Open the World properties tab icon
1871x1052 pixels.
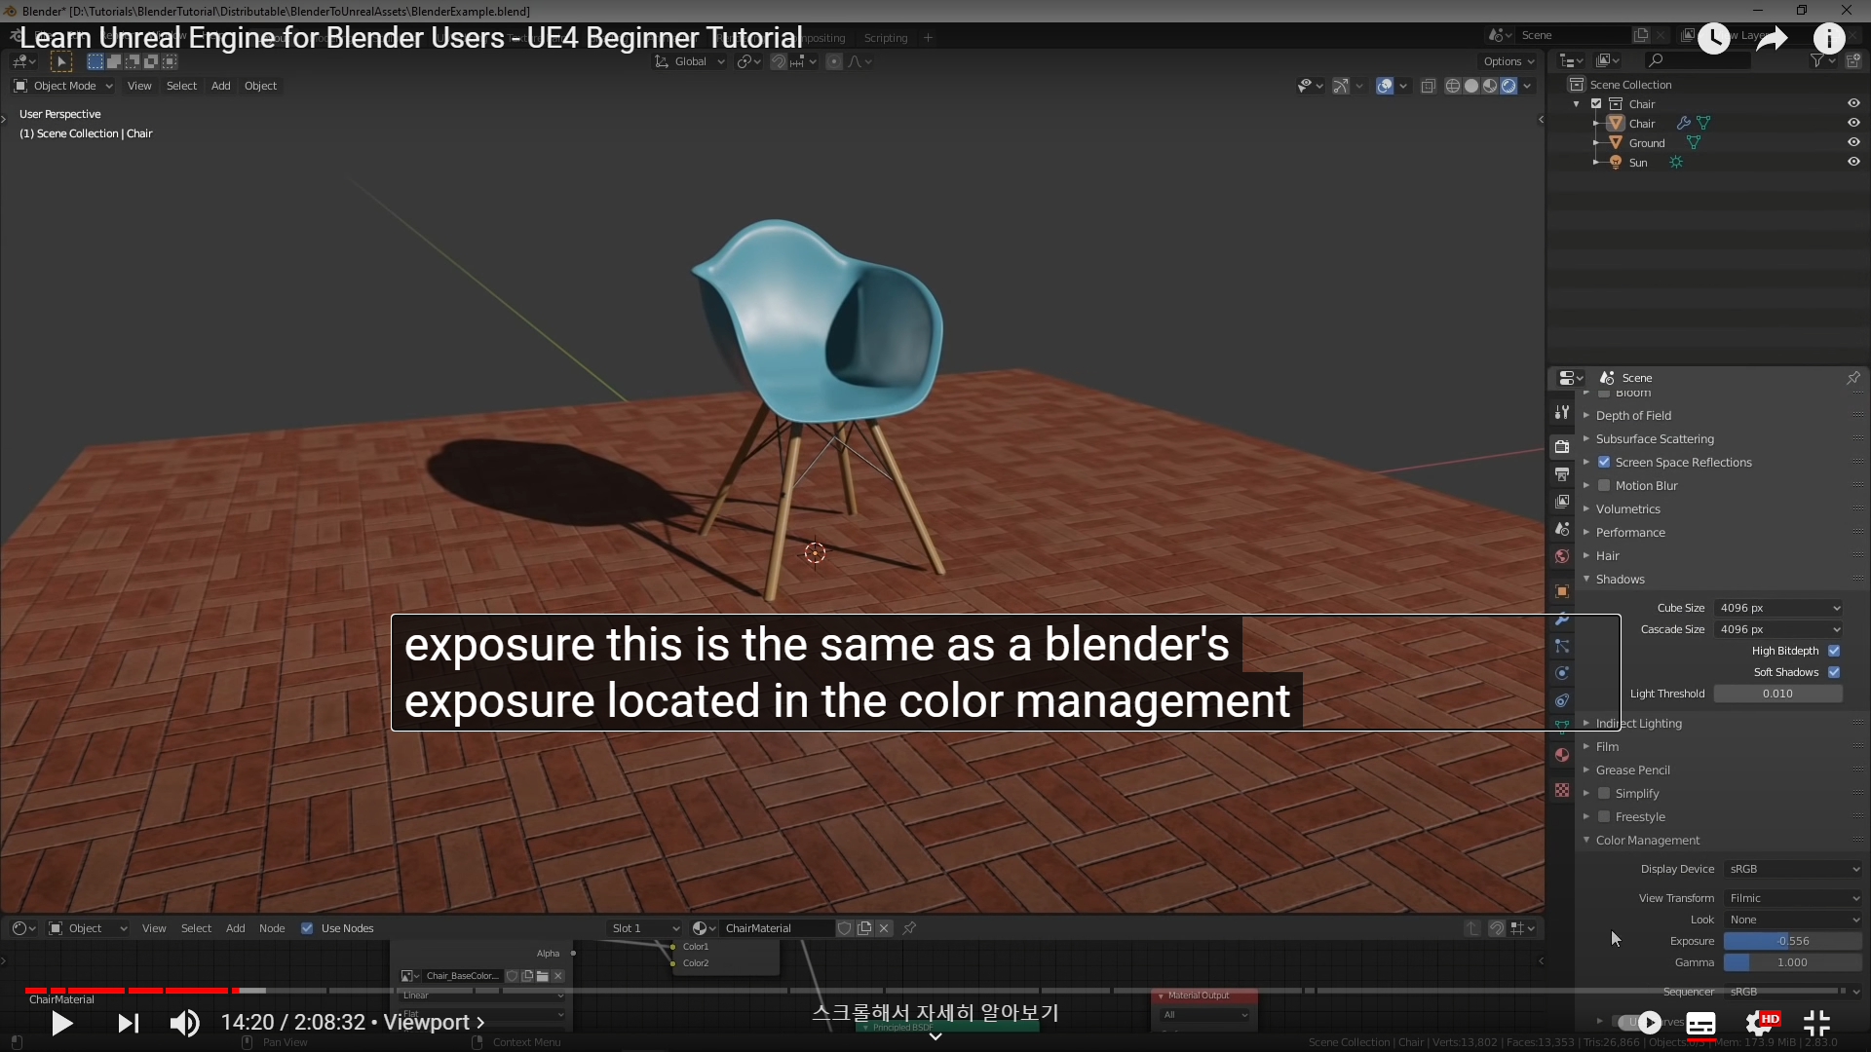1562,556
